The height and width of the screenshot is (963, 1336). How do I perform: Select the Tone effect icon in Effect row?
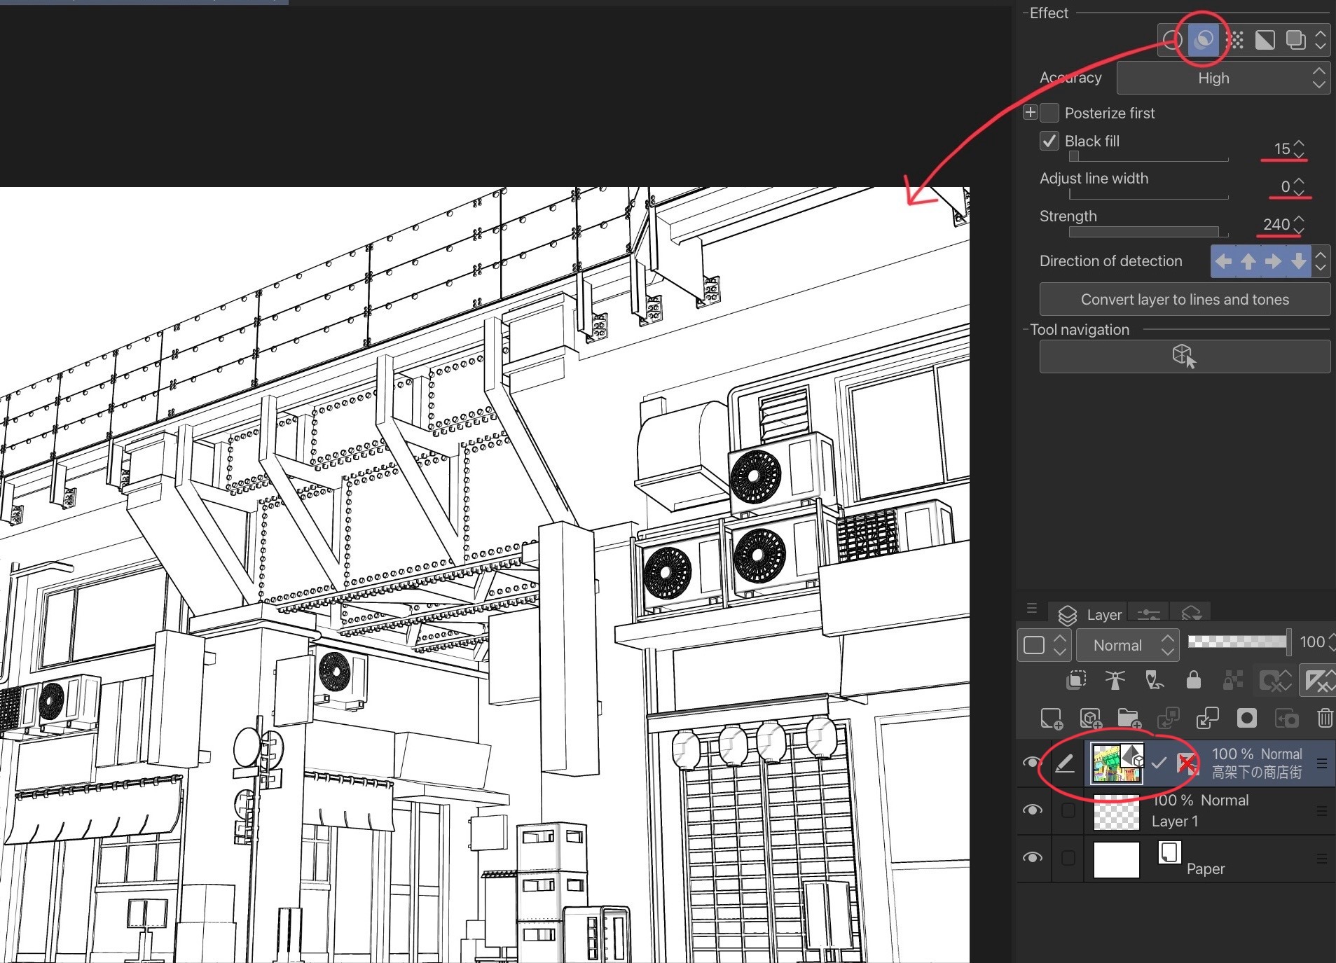click(x=1236, y=40)
